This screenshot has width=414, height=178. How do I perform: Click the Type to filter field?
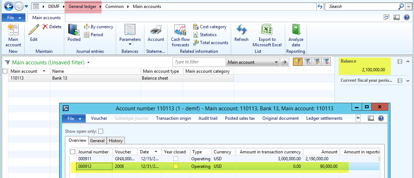tap(199, 62)
